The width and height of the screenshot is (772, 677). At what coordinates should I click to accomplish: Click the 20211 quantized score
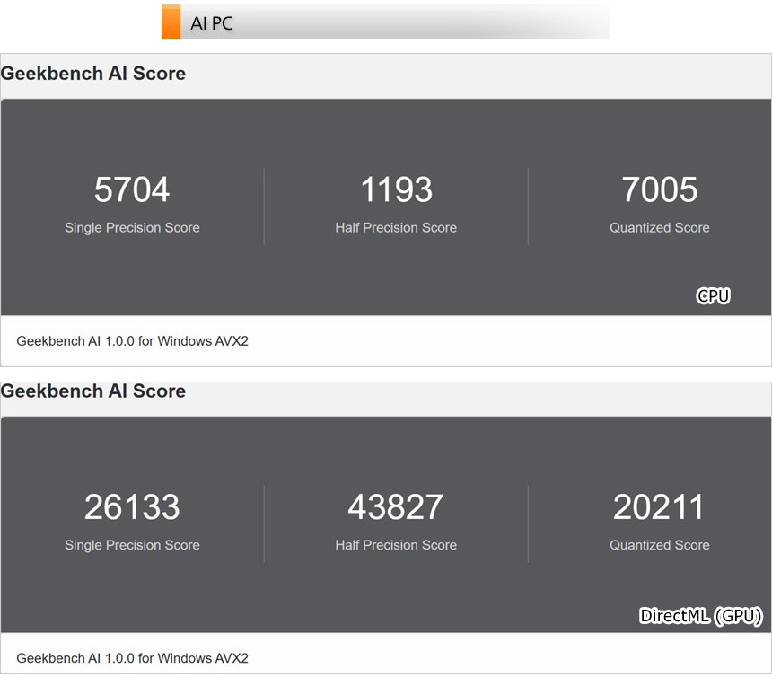659,507
